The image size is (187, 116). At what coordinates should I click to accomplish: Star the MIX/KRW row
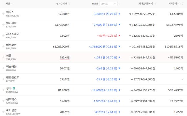pyautogui.click(x=3, y=68)
